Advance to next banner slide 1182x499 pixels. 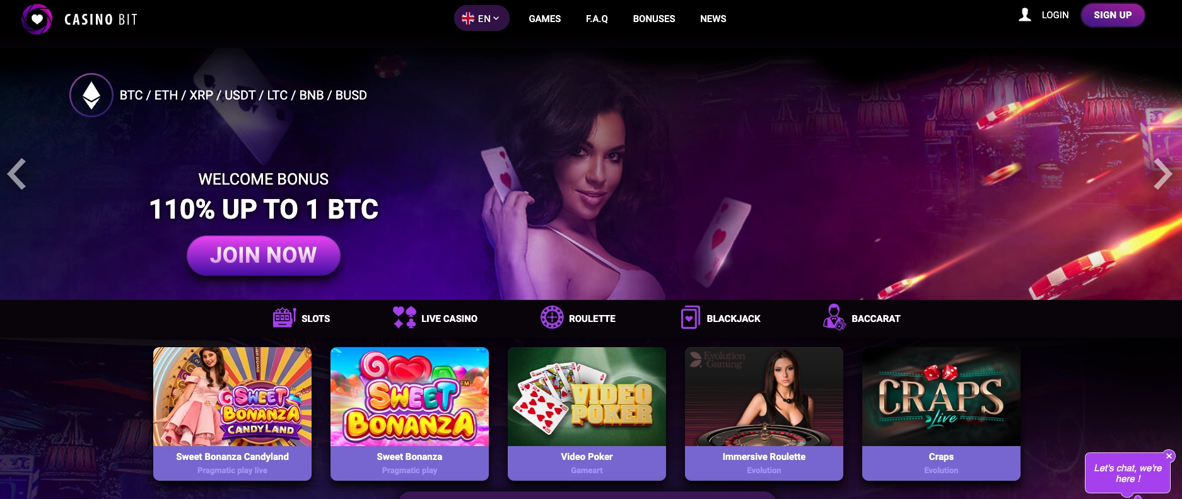coord(1162,174)
